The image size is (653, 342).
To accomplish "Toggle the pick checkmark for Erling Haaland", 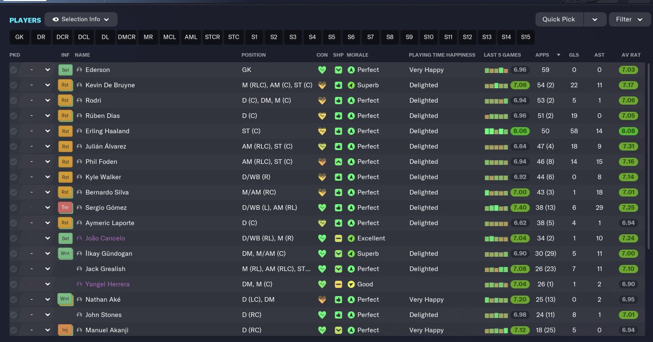I will pos(13,131).
